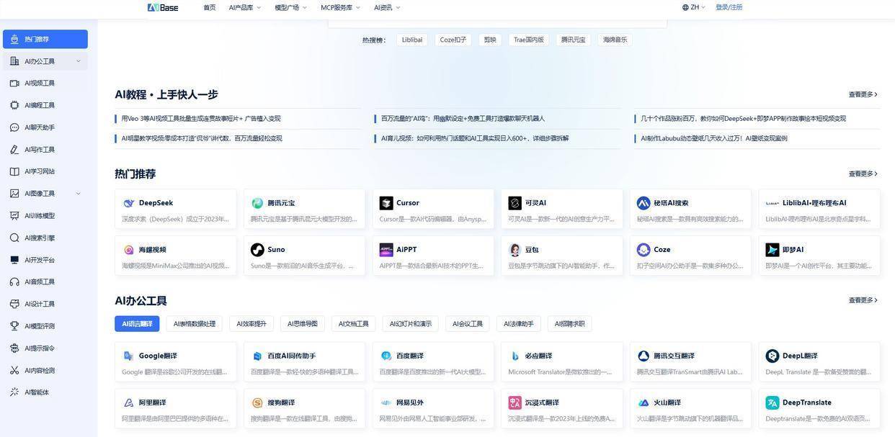
Task: Click the 必应翻译 Bing icon
Action: [515, 356]
